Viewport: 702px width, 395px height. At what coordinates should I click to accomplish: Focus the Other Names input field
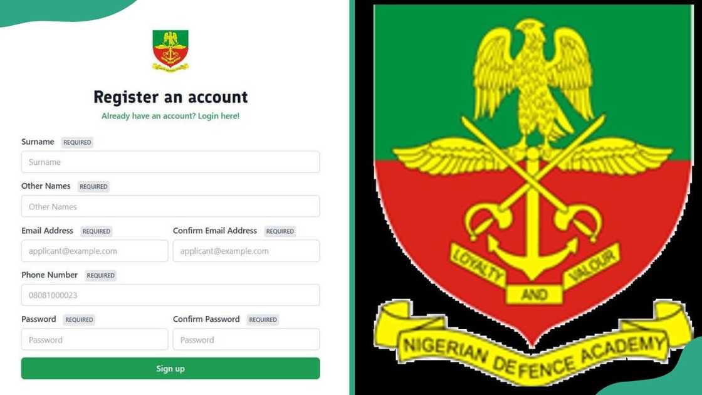tap(170, 206)
